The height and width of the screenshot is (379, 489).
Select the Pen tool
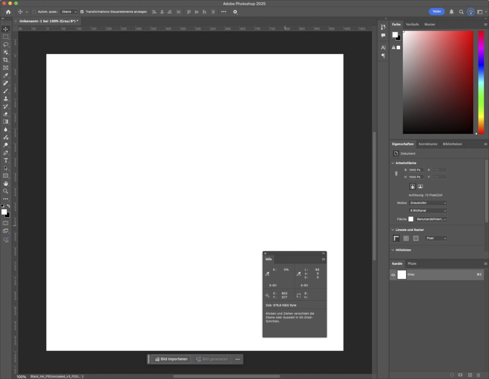point(6,153)
